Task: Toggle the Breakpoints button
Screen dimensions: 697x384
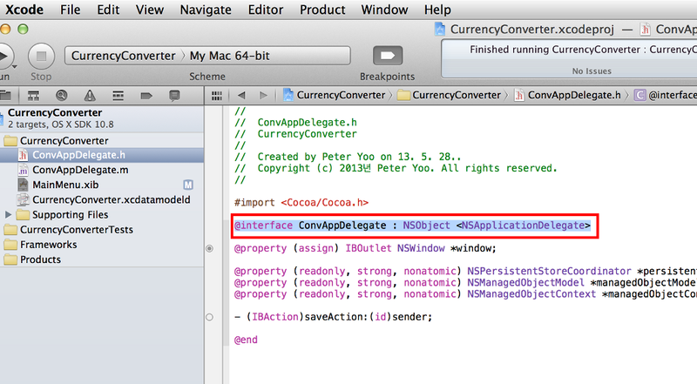Action: click(x=384, y=57)
